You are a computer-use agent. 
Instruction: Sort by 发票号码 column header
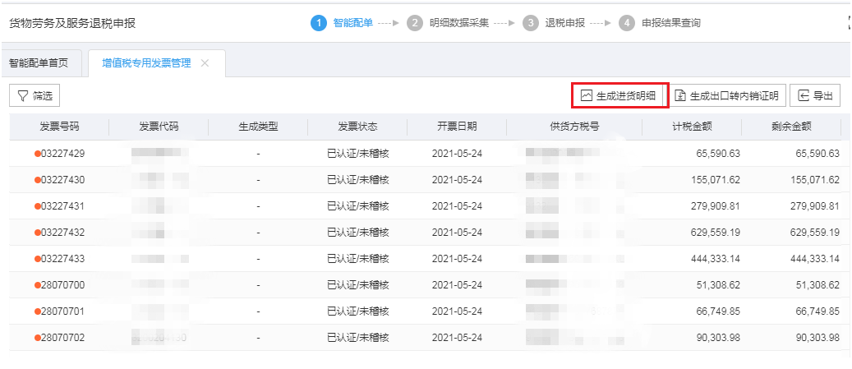pyautogui.click(x=60, y=127)
